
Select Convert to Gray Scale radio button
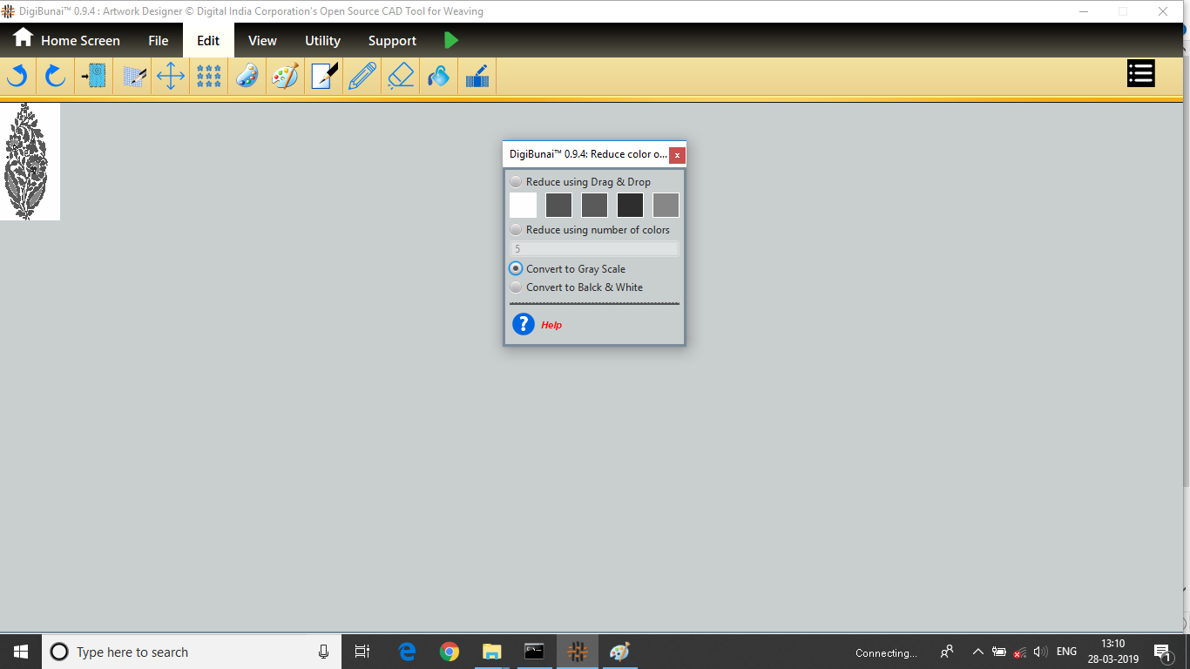coord(517,269)
